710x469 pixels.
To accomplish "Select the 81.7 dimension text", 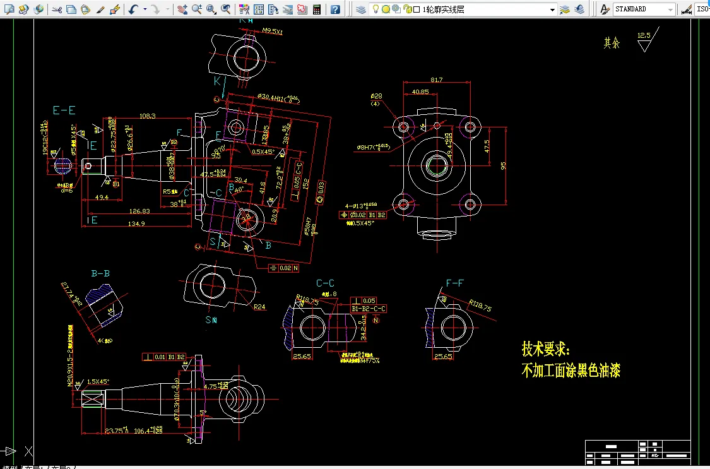I will click(x=437, y=80).
